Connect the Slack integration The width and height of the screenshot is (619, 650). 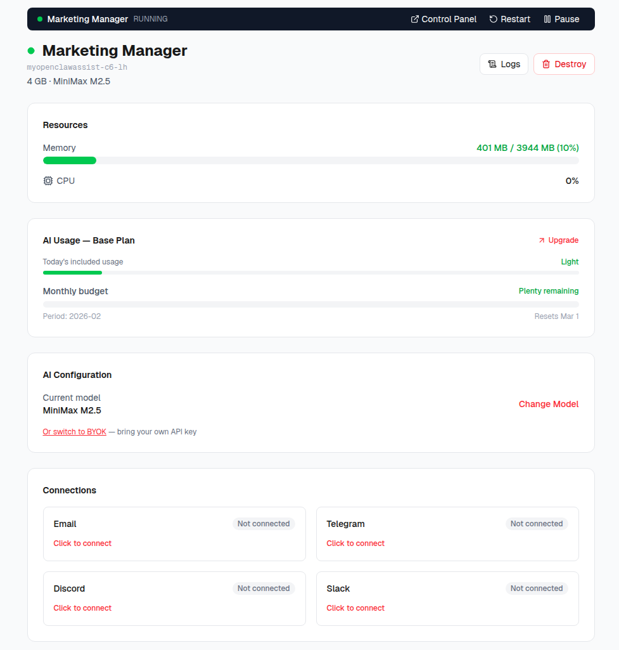pyautogui.click(x=355, y=608)
